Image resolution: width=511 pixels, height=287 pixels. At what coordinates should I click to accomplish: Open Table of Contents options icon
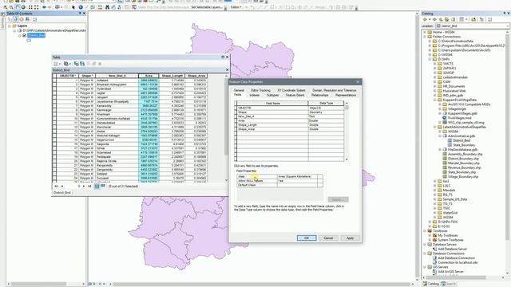(x=34, y=19)
